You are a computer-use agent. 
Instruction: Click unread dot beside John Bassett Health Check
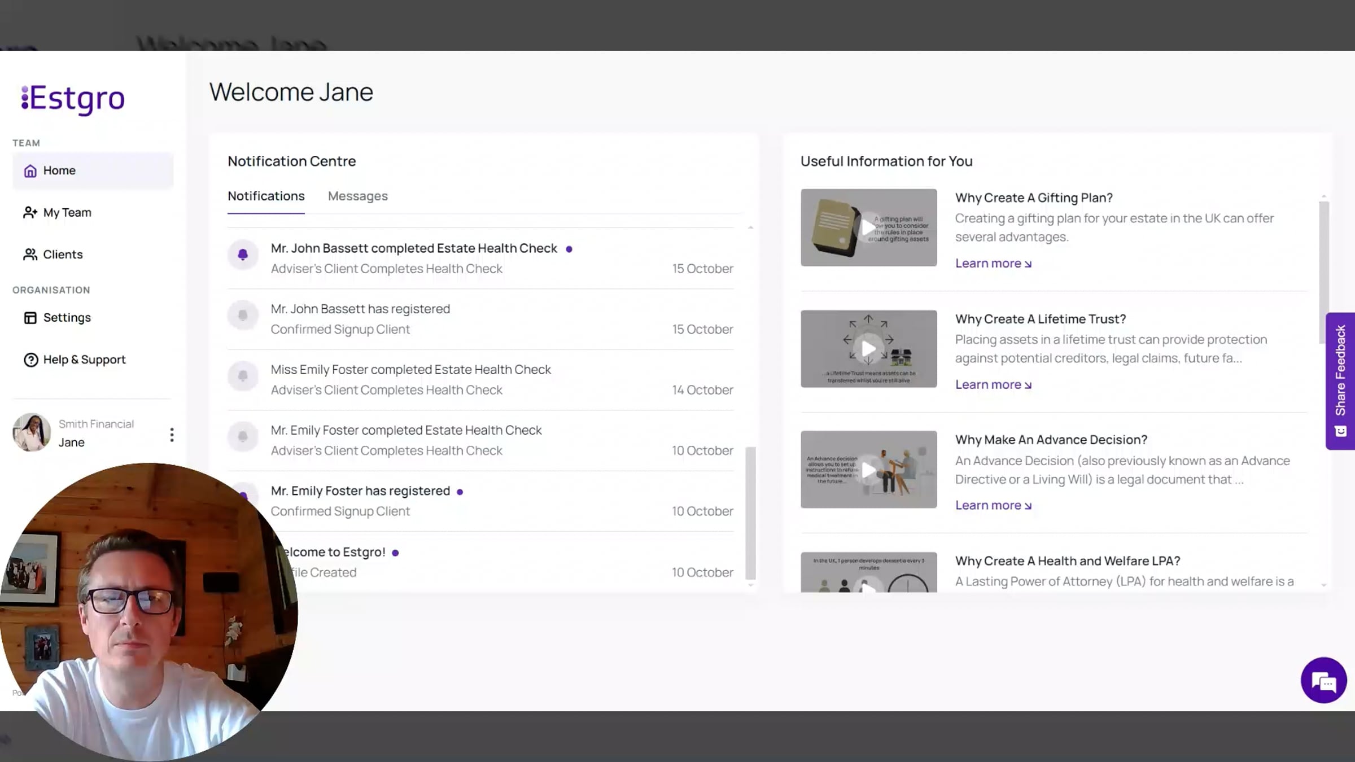pos(569,249)
